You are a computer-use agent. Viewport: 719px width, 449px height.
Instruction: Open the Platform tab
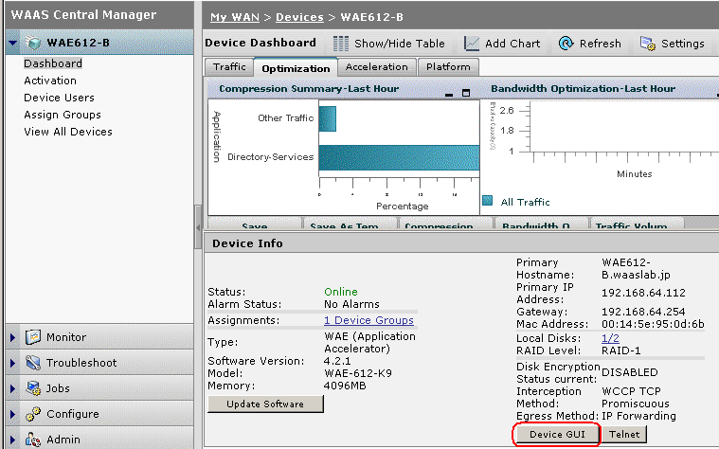448,67
